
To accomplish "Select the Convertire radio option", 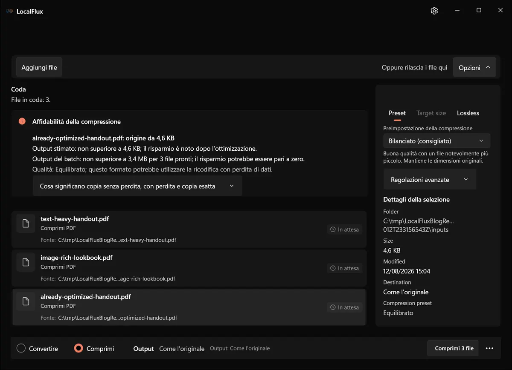I will click(x=37, y=348).
